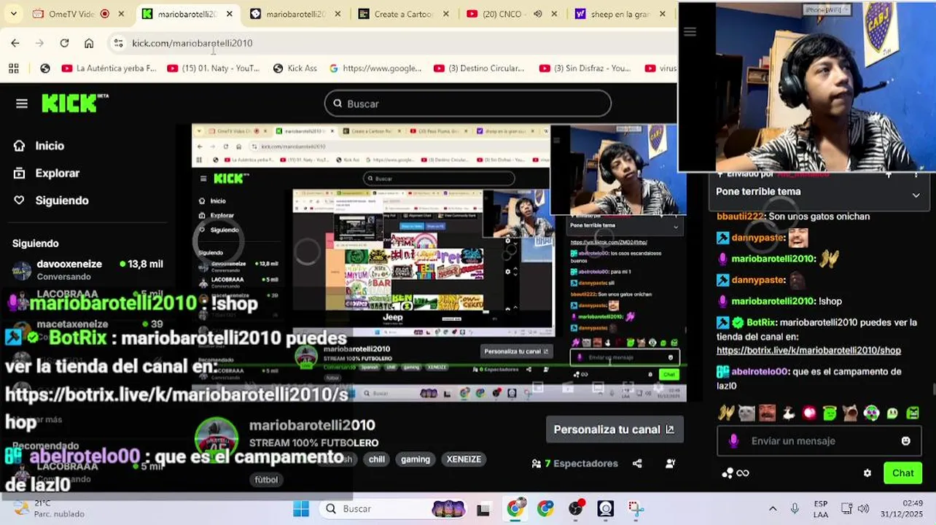Click the share icon next to Espectadores
Screen dimensions: 936x525
click(637, 463)
